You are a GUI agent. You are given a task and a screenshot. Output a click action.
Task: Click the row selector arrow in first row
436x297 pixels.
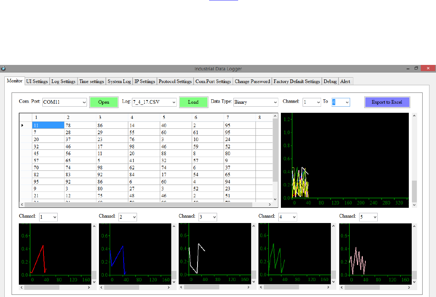pyautogui.click(x=22, y=125)
